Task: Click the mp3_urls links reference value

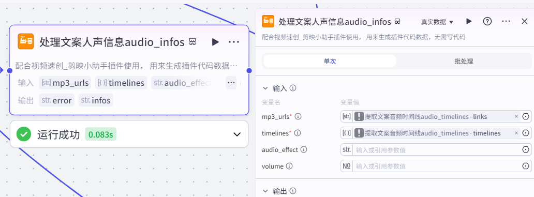Action: pyautogui.click(x=437, y=116)
